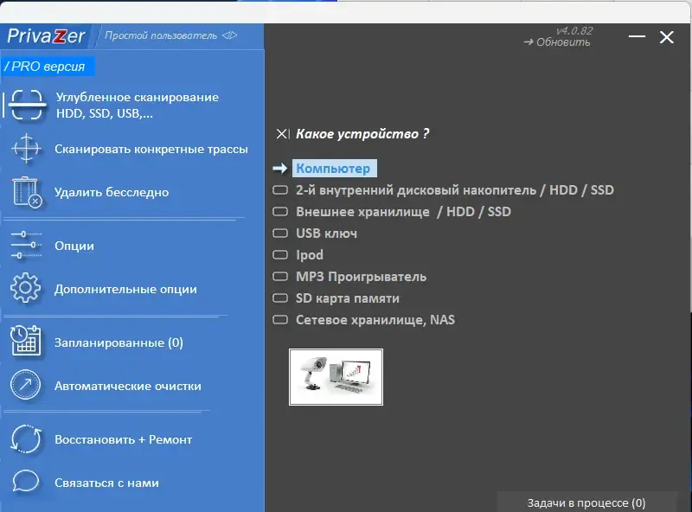Click the camera and computer thumbnail image
Screen dimensions: 692x512
pos(336,377)
